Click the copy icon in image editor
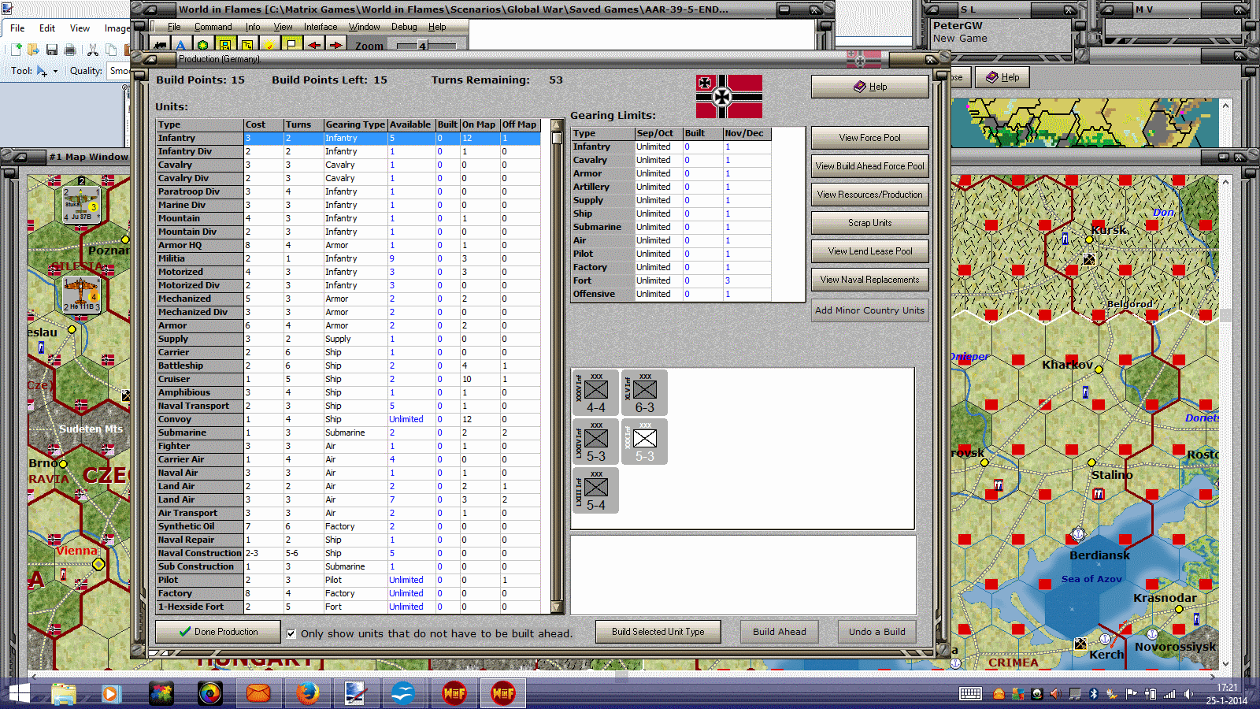 (111, 50)
